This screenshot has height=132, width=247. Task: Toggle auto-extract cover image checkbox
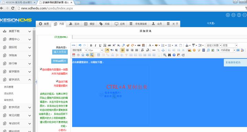[x=41, y=69]
